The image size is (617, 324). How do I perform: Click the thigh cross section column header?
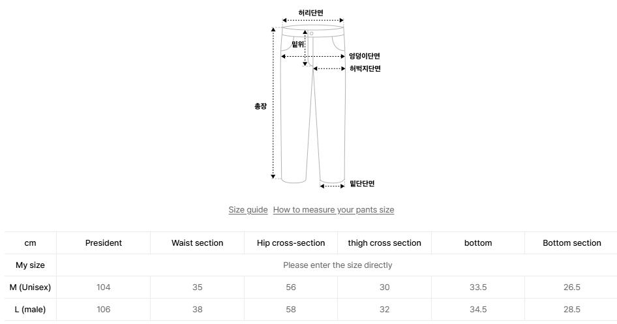pos(384,243)
